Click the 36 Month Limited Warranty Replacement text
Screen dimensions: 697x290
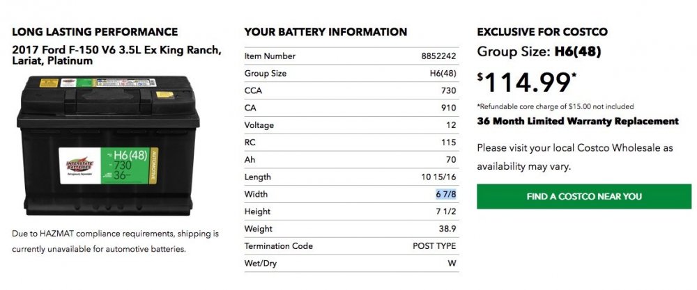[577, 121]
